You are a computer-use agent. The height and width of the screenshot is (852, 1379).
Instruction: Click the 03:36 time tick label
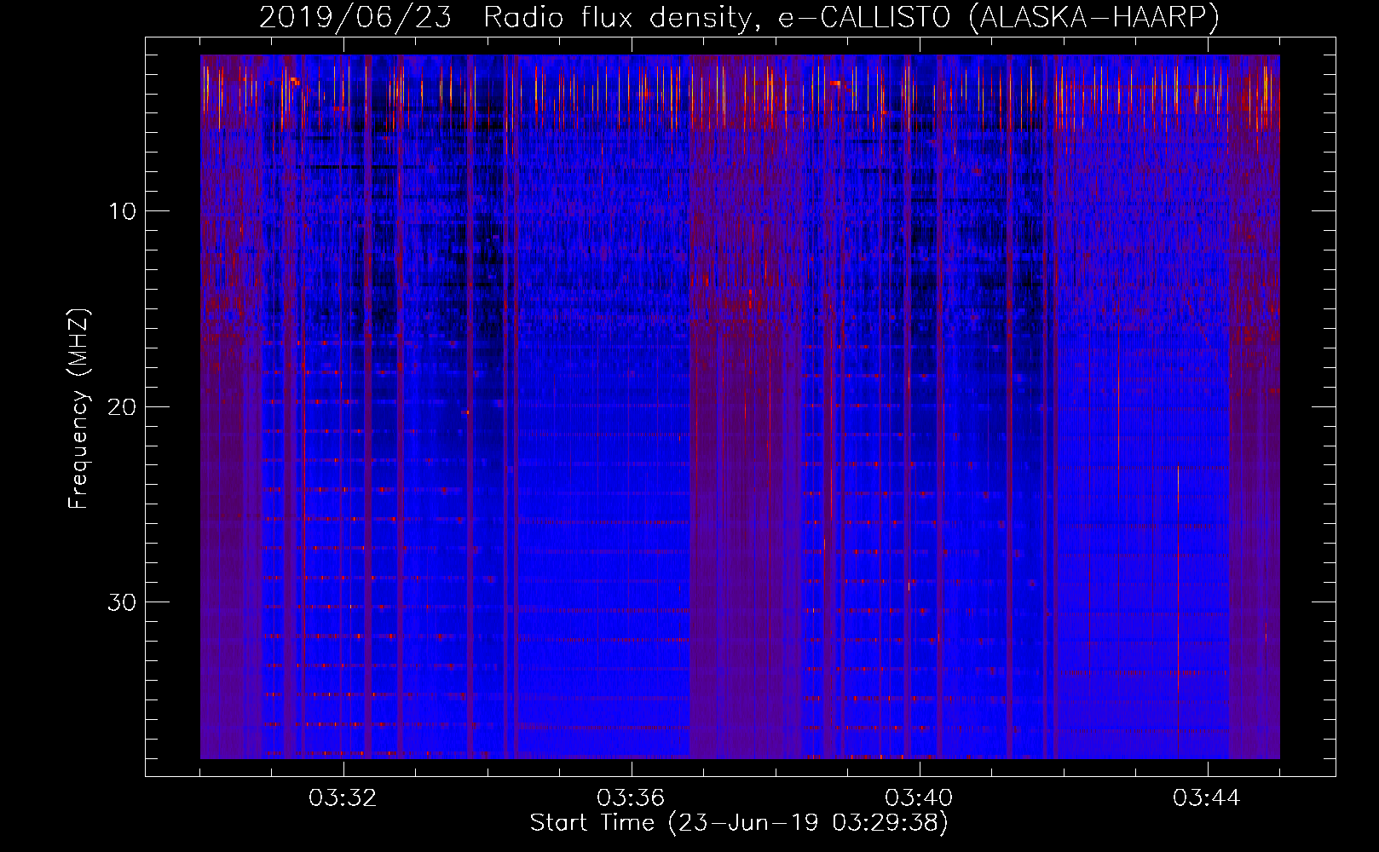coord(631,798)
